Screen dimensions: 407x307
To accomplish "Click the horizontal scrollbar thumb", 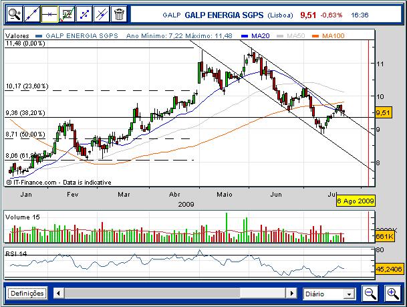I will 152,294.
